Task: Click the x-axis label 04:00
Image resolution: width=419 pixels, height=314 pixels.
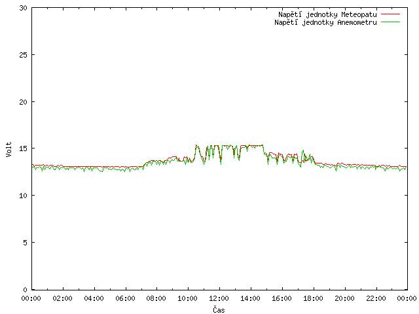Action: 94,298
